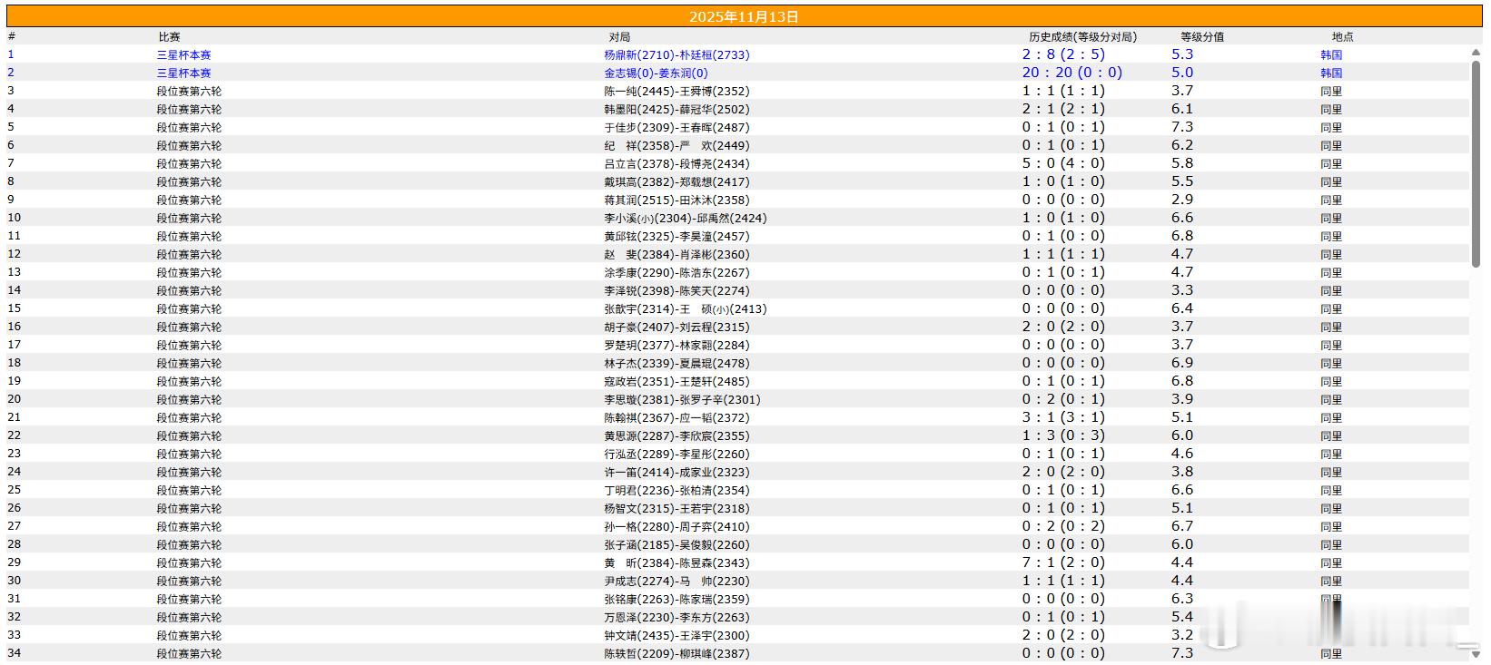Click the history score 20 : 20 (0 : 0)

click(x=1072, y=73)
